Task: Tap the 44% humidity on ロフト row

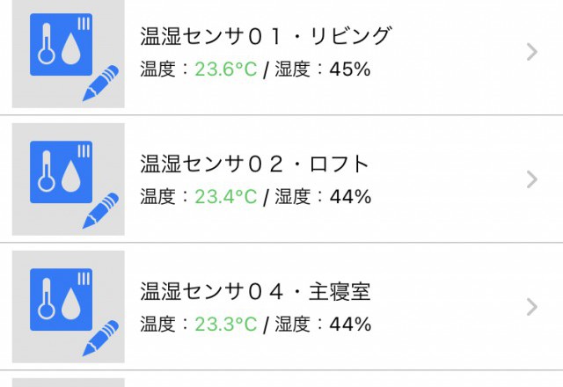Action: pos(350,197)
